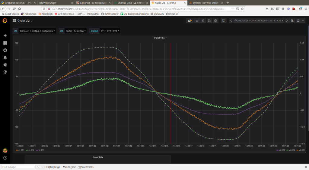The image size is (309, 170).
Task: Open the Create plus menu in sidebar
Action: click(5, 35)
